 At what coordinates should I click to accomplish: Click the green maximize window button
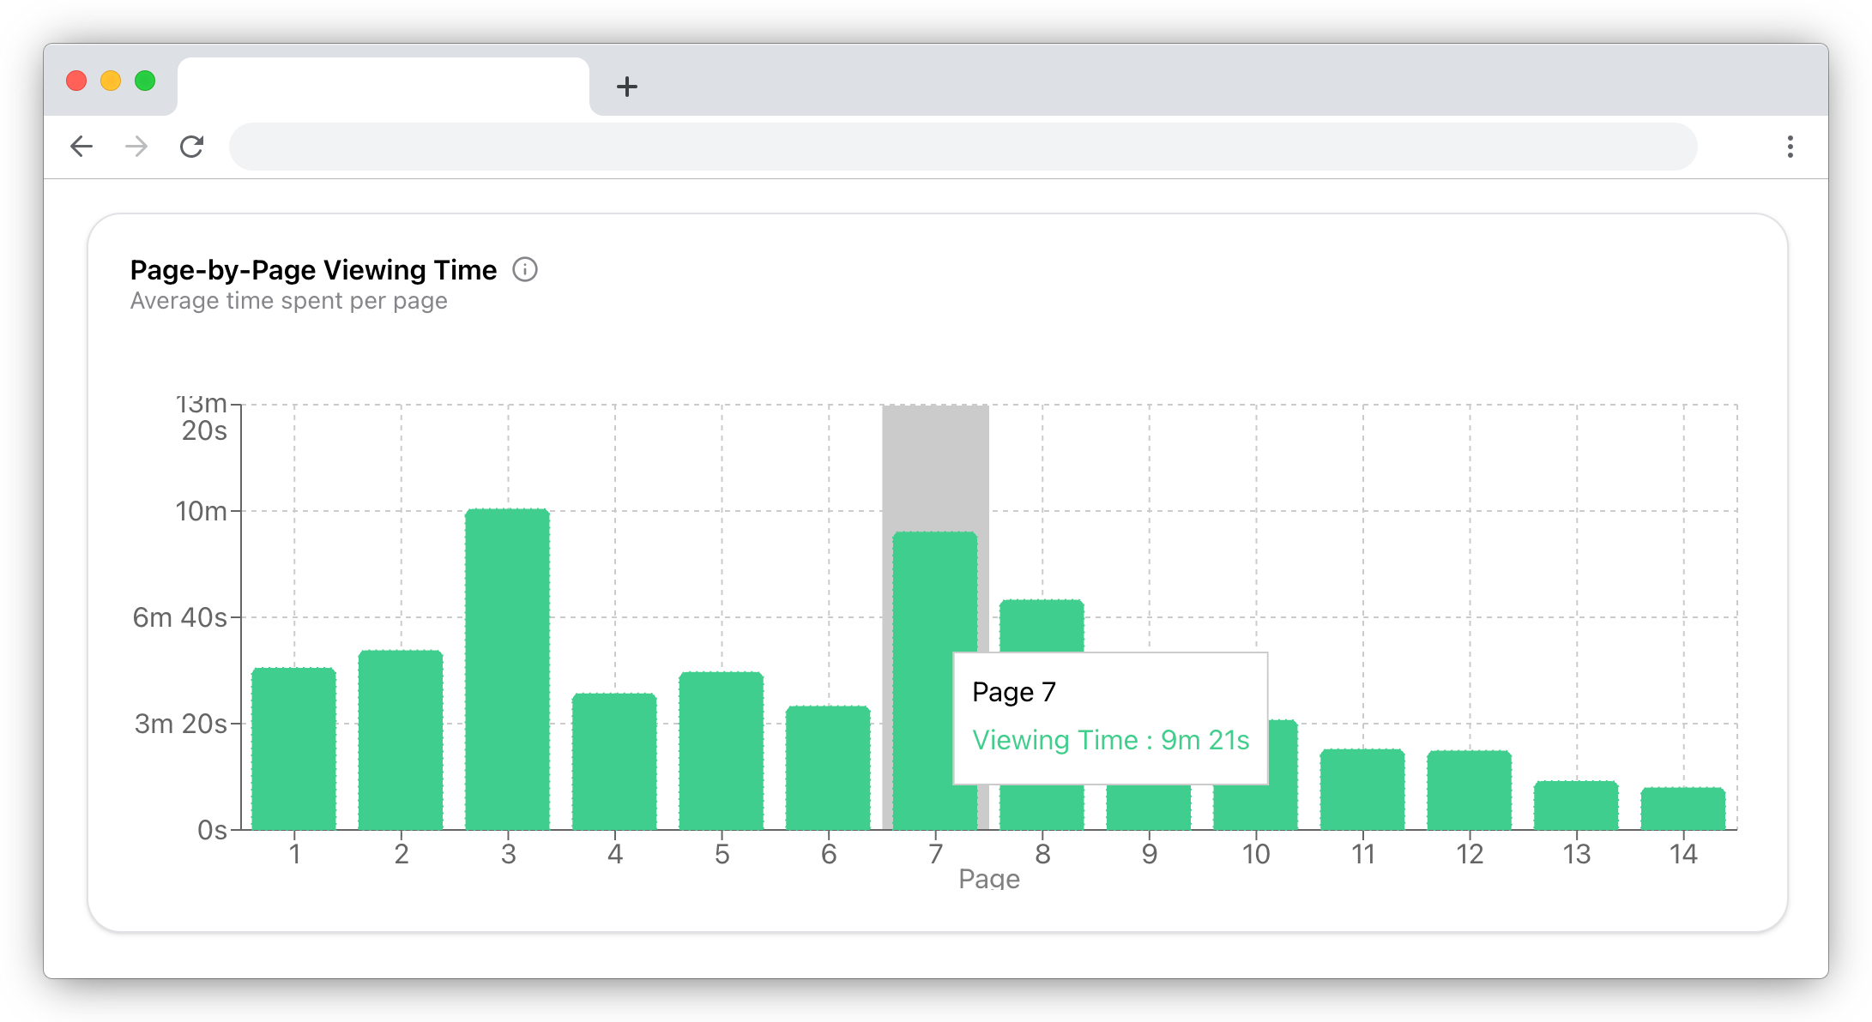click(145, 81)
